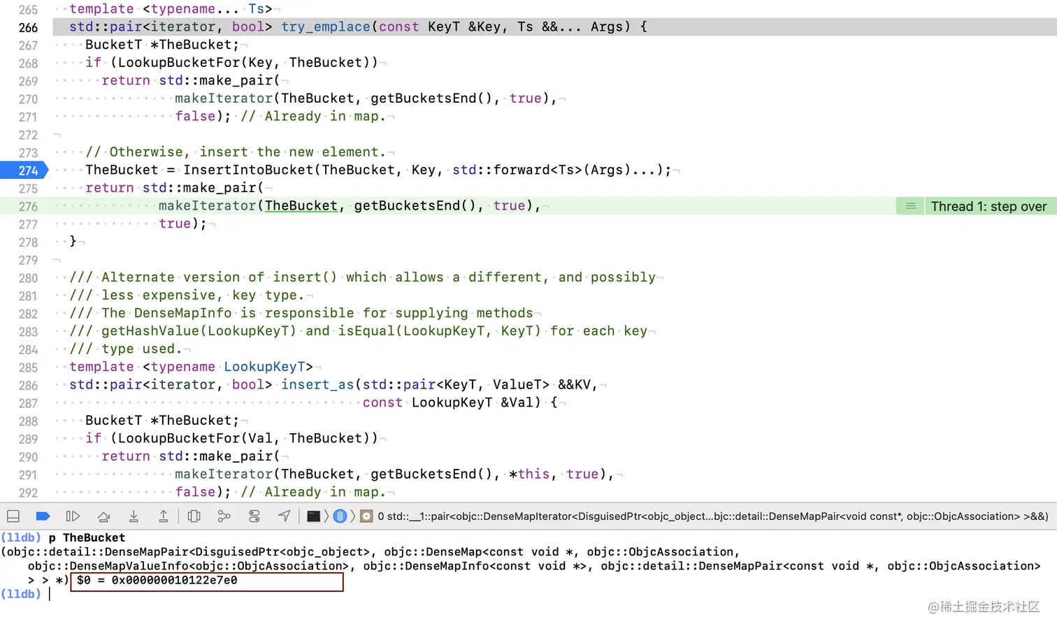Click the breakpoint on line 274
This screenshot has height=631, width=1057.
(x=24, y=171)
